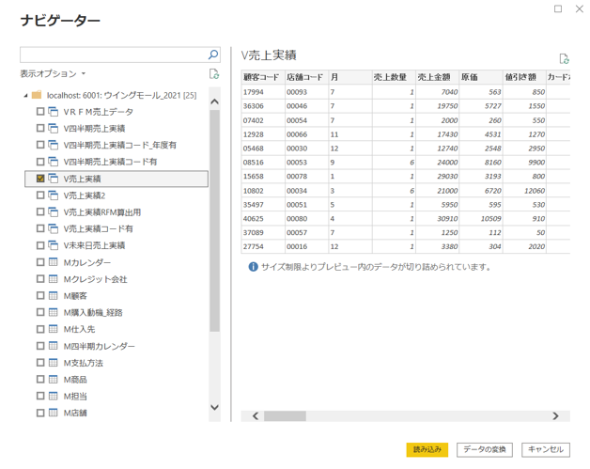This screenshot has height=469, width=590.
Task: Click the view icon of V四半期売上実績コード有
Action: (x=54, y=162)
